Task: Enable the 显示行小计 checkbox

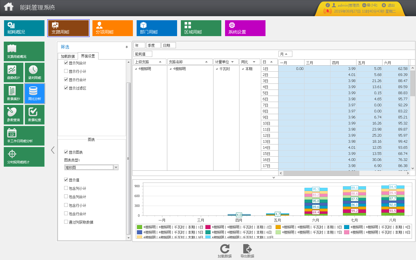Action: click(66, 71)
